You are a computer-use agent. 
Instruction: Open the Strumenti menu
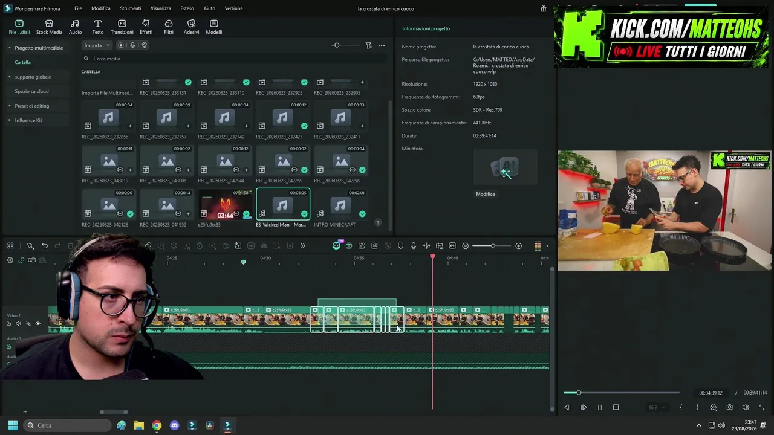point(130,8)
